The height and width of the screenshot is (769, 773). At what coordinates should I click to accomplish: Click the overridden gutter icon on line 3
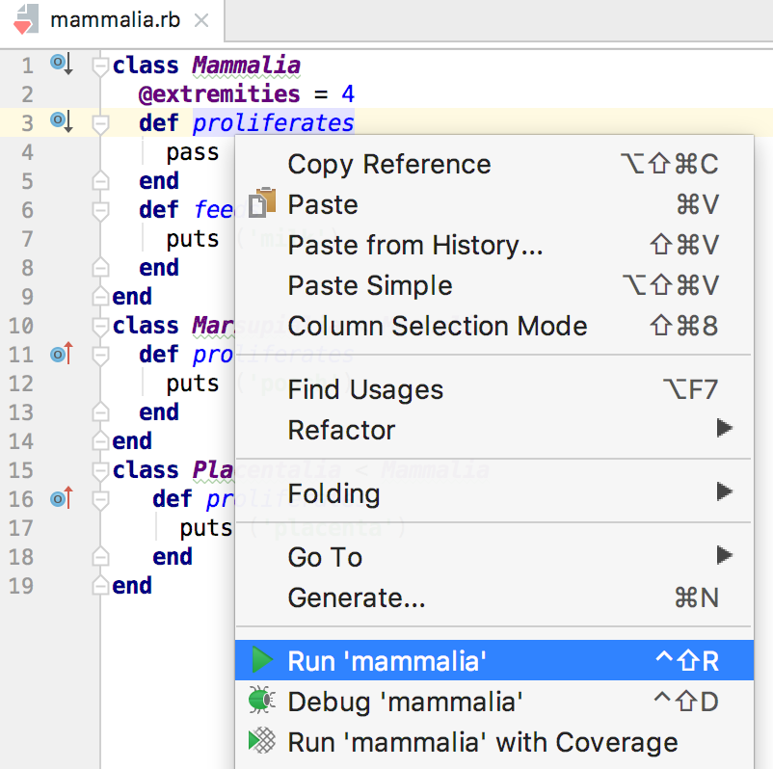[x=61, y=121]
